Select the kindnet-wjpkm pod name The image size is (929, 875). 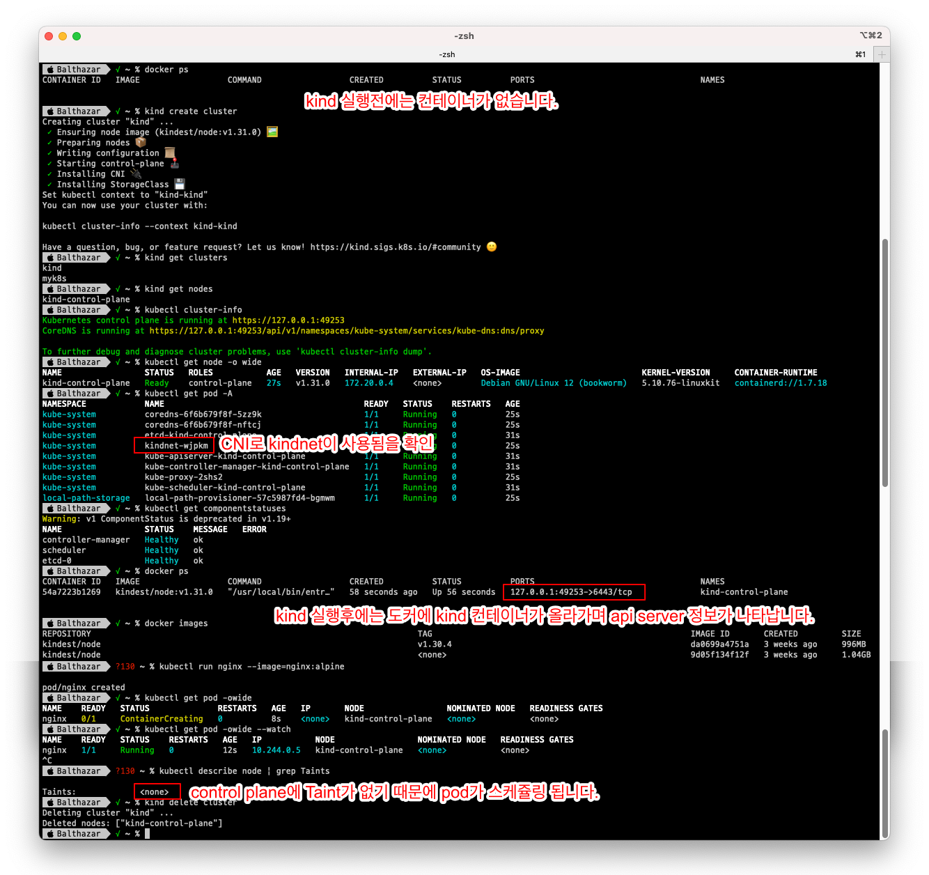[176, 446]
